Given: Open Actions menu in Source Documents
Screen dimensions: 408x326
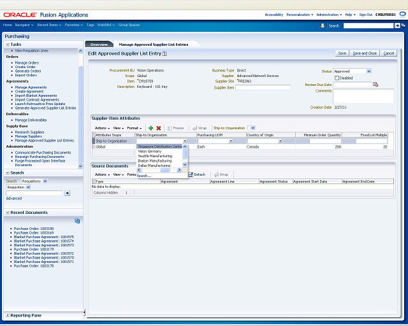Looking at the screenshot, I should point(102,174).
